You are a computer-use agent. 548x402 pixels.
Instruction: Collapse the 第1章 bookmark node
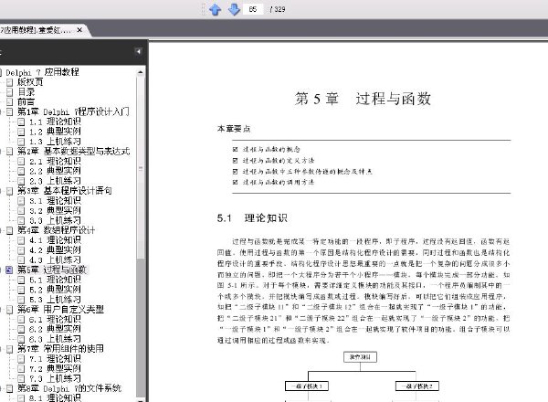[1, 111]
